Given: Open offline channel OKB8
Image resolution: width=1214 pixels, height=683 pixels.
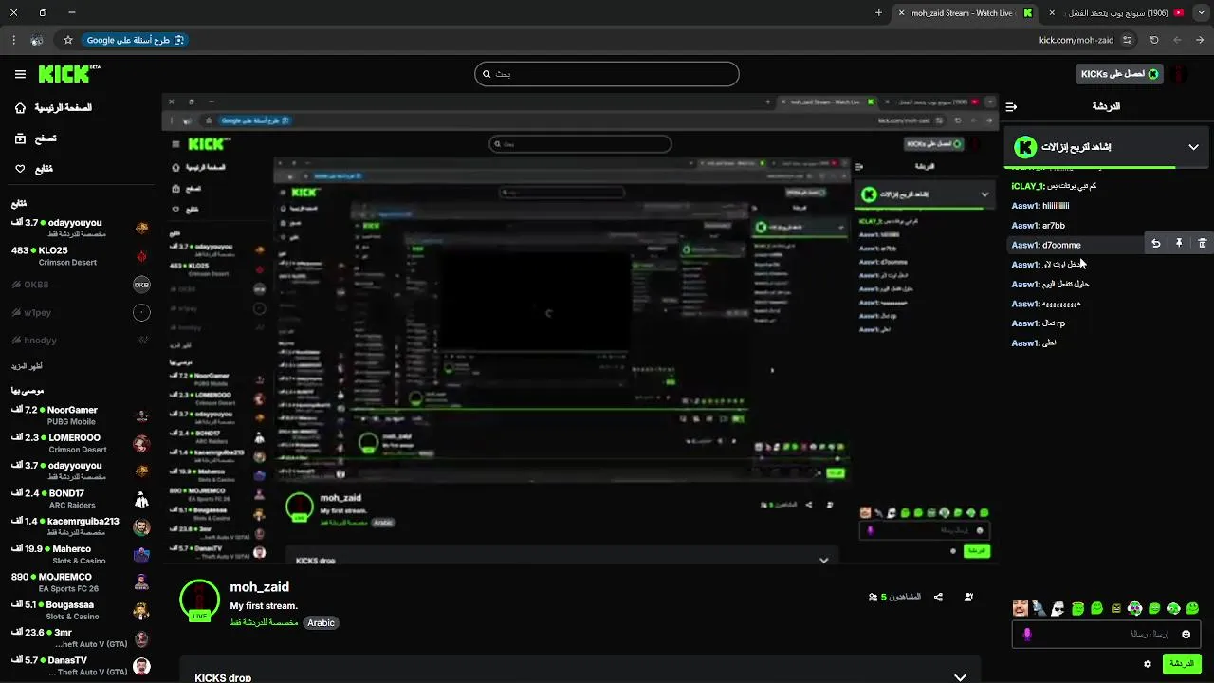Looking at the screenshot, I should pos(80,285).
